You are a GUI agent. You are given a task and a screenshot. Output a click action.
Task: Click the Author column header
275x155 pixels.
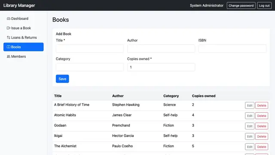(118, 96)
